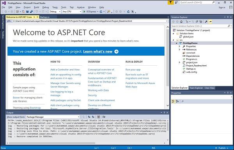Click the Categorized icon in Properties panel
Screen dimensions: 234x150
pyautogui.click(x=173, y=101)
